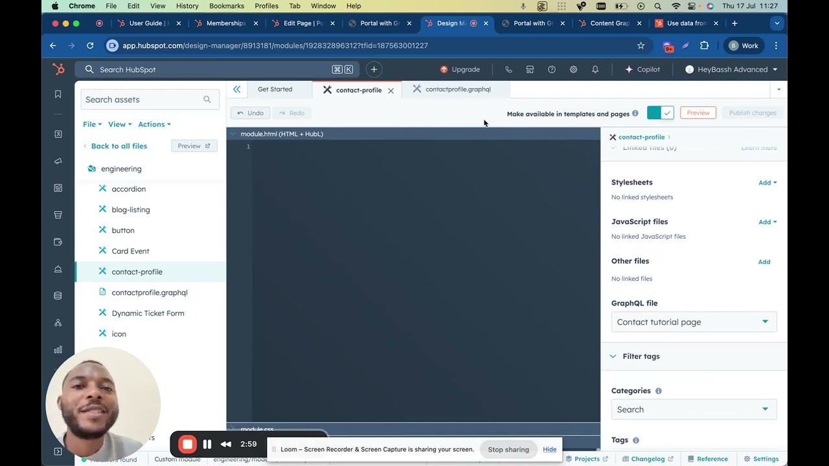Open the View dropdown in finder
This screenshot has height=466, width=829.
coord(120,124)
